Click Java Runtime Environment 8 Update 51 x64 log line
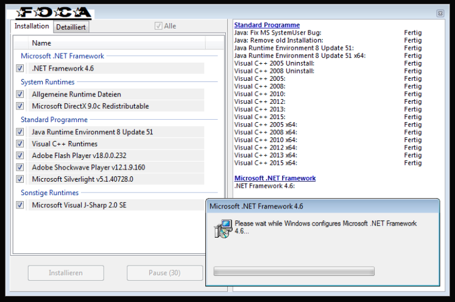The width and height of the screenshot is (455, 302). (300, 55)
